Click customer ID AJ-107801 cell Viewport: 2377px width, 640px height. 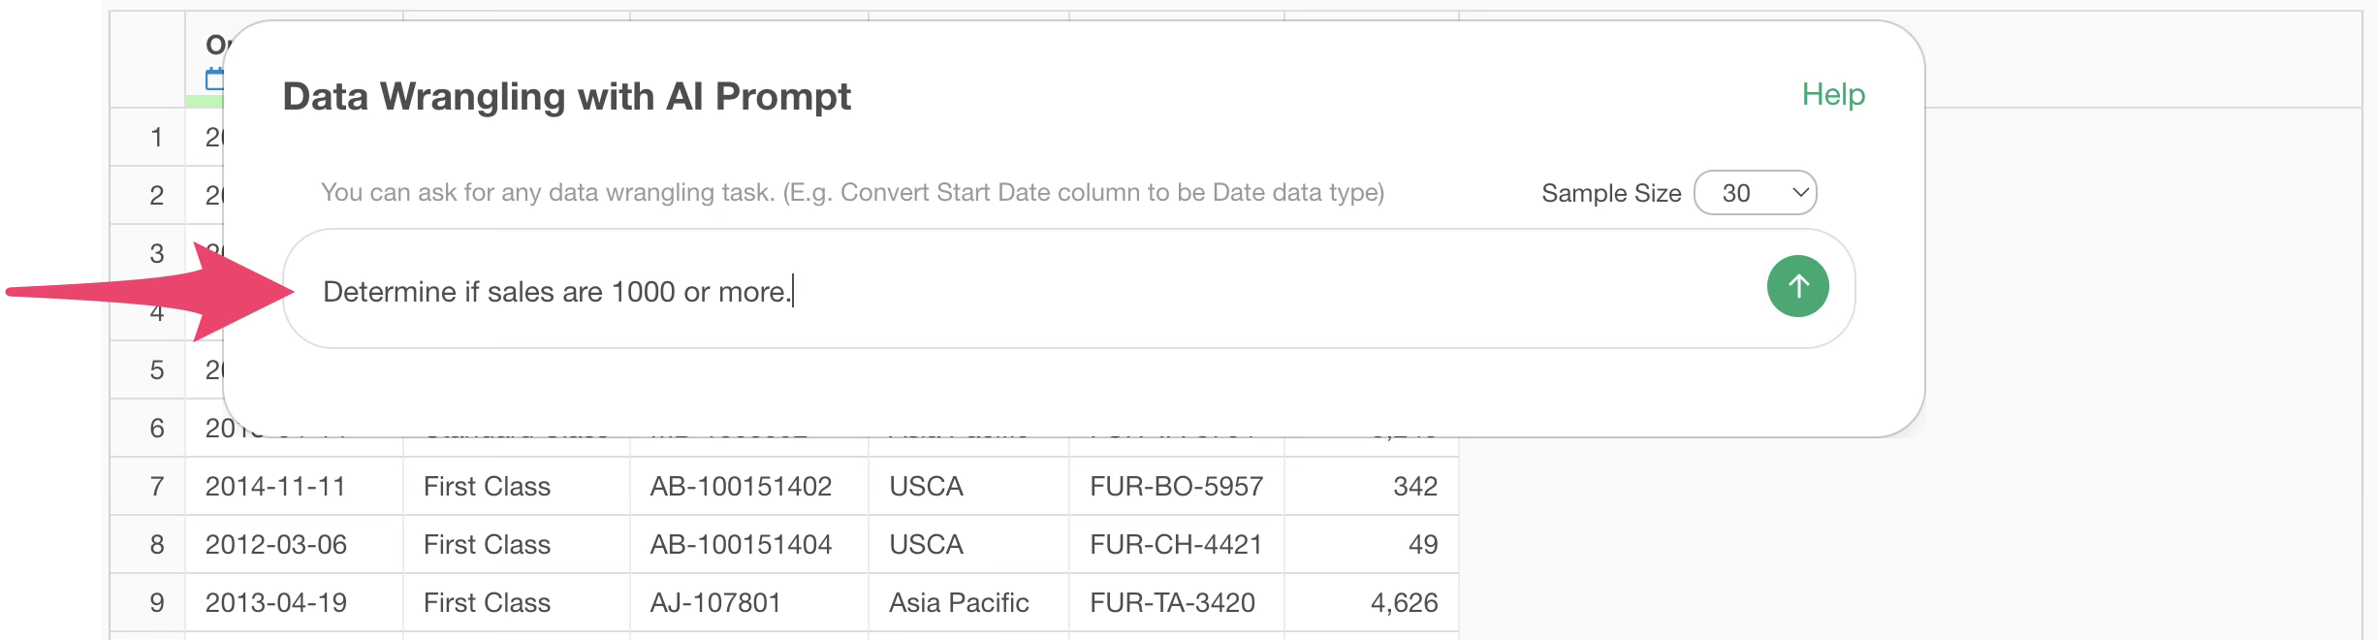(715, 603)
